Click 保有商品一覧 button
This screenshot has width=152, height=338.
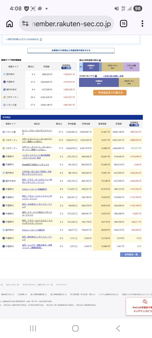[131, 255]
